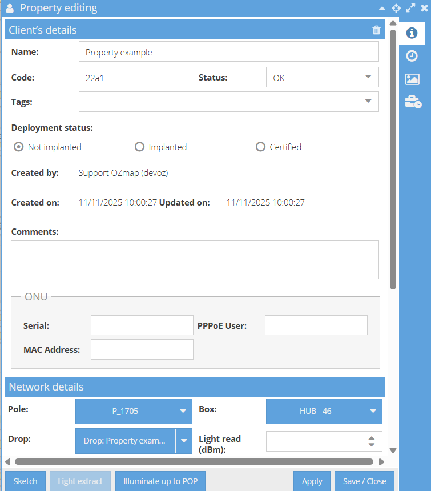Image resolution: width=431 pixels, height=491 pixels.
Task: Click Illuminate up to POP button
Action: (160, 481)
